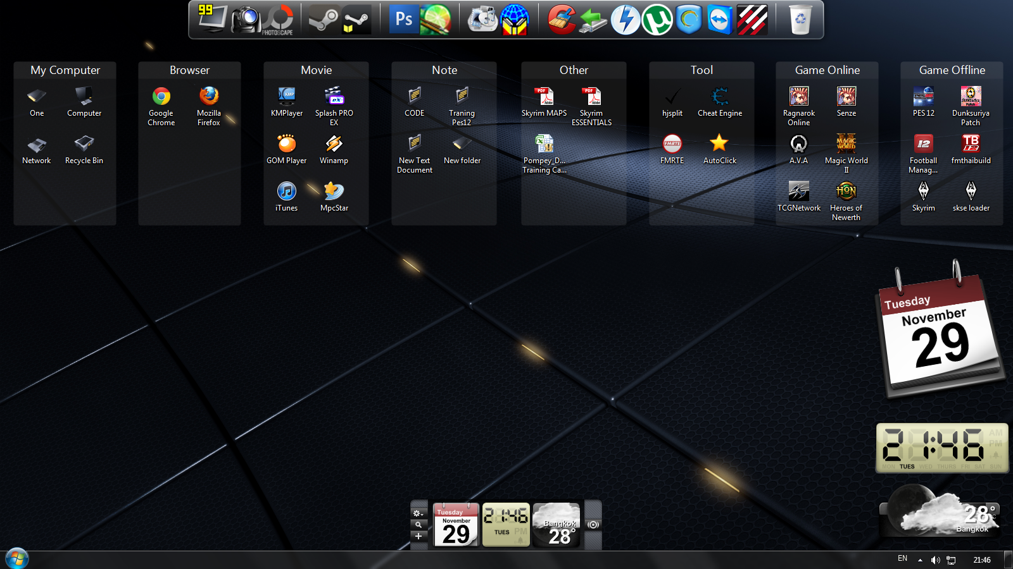Click the widget bar search magnifier button
Screen dimensions: 1013x569
[418, 525]
